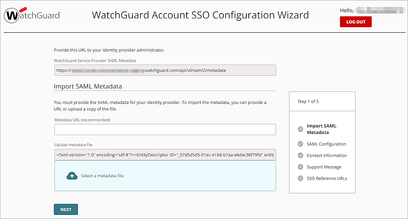
Task: Click the SSO Reference URLs step checkmark
Action: click(x=301, y=178)
